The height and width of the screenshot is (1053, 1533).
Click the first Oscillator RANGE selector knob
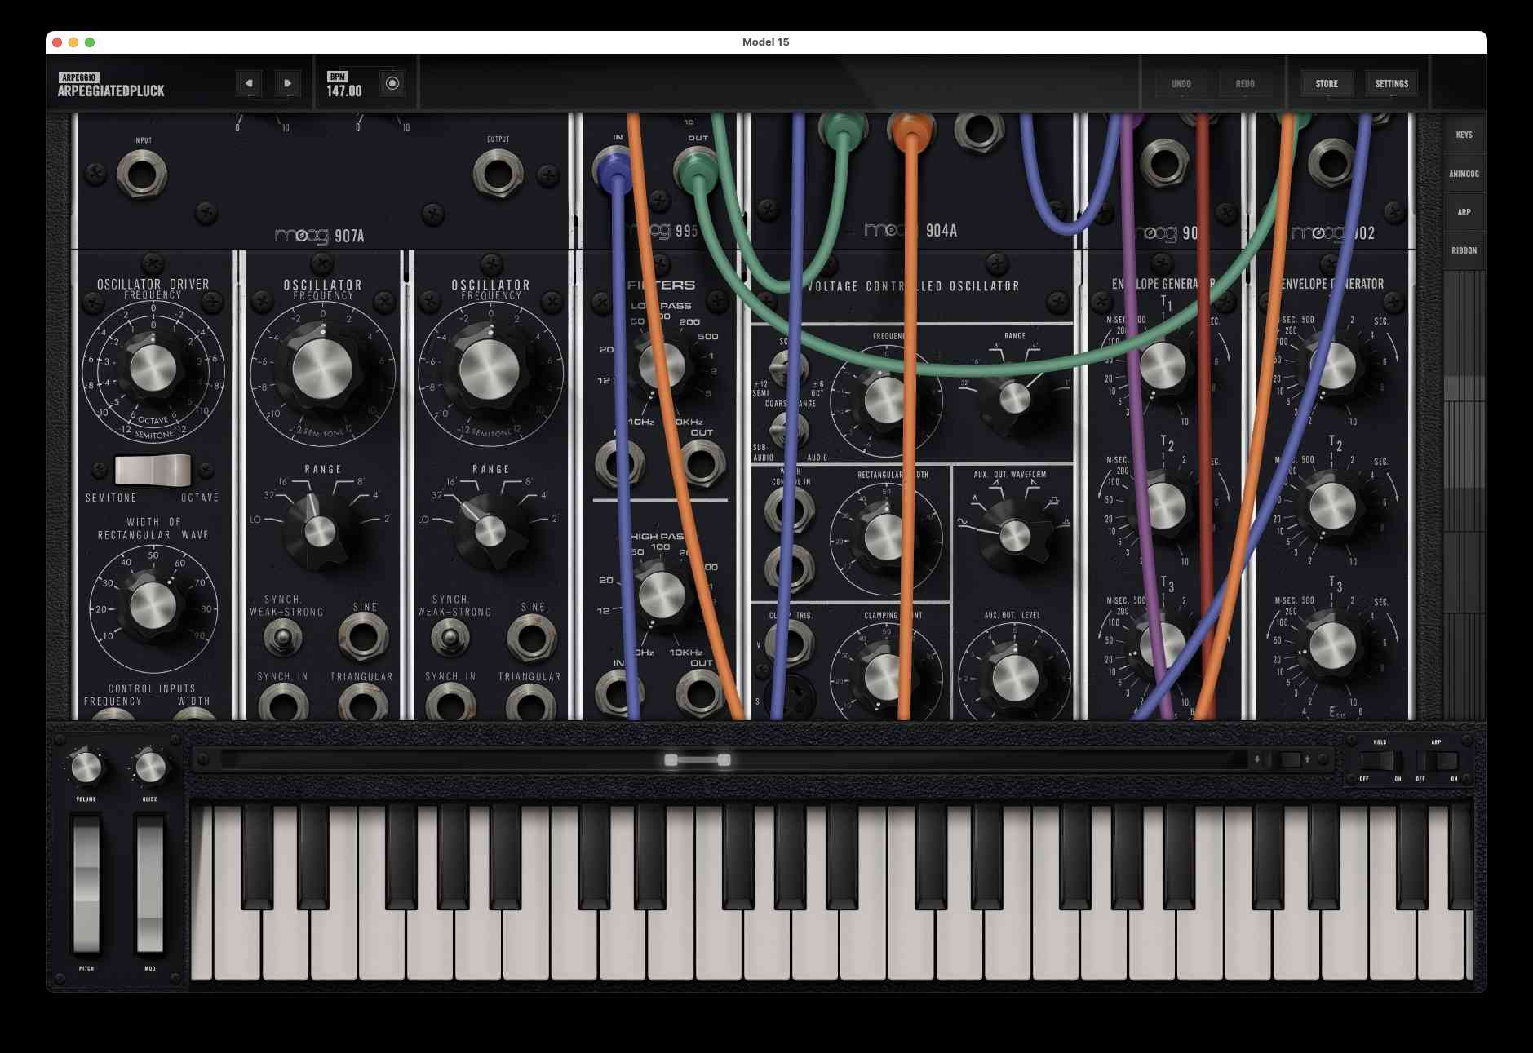point(319,531)
